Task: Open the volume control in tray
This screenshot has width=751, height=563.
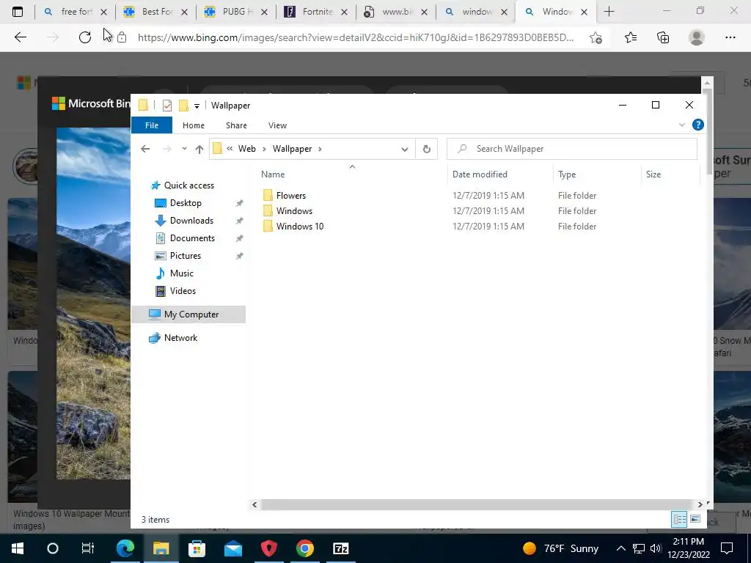Action: (x=656, y=548)
